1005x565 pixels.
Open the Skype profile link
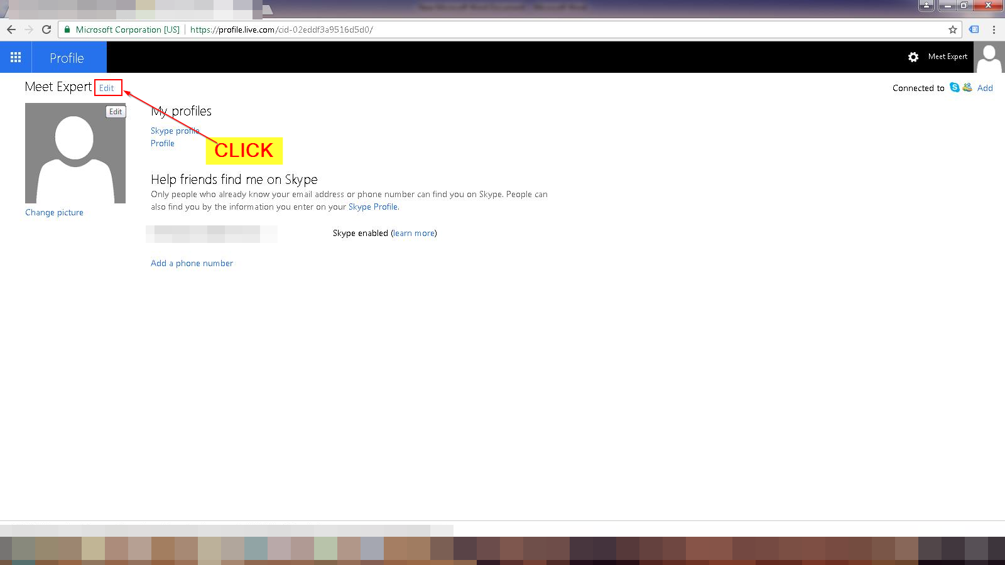click(x=175, y=131)
